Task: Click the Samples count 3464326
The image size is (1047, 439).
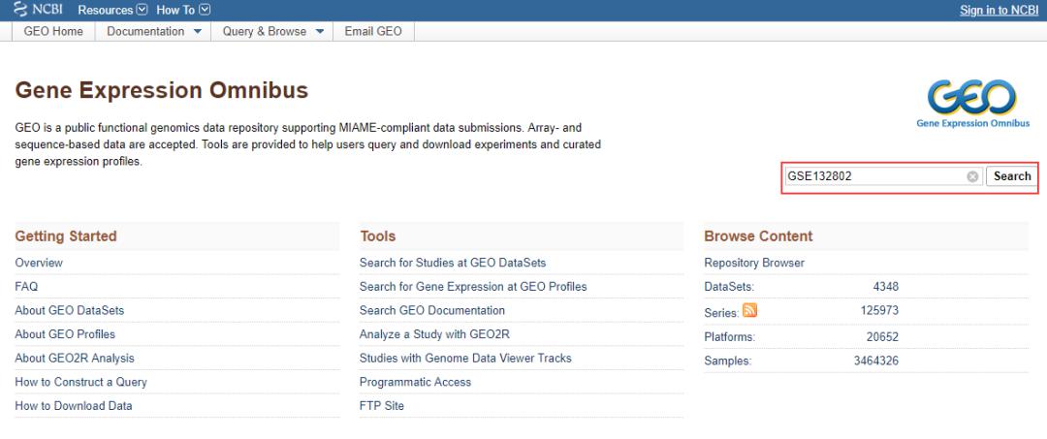Action: click(x=876, y=361)
